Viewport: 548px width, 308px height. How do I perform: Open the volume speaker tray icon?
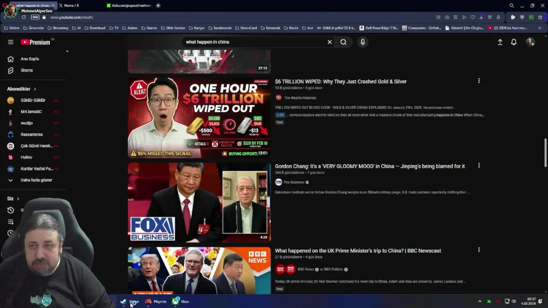[514, 301]
